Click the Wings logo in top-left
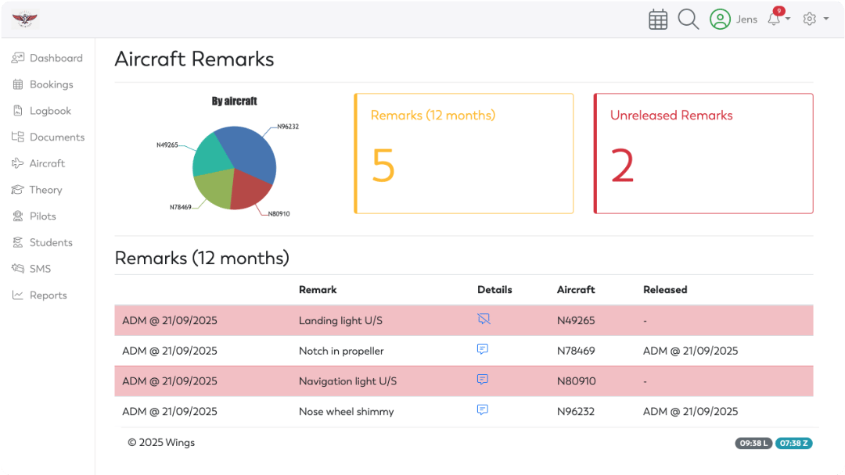The image size is (845, 475). (25, 20)
